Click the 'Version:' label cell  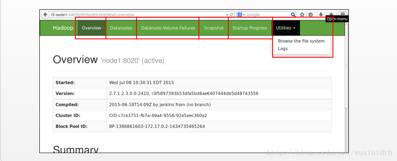coord(80,94)
